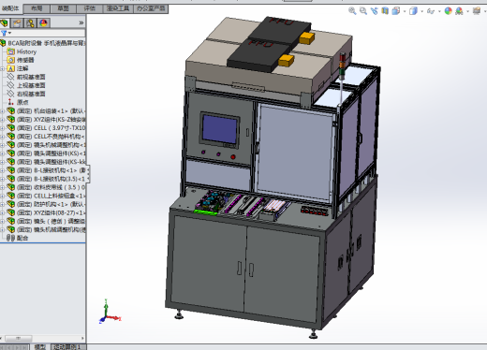
Task: Select the 镜头调整组件(KS-kk component row
Action: 46,162
